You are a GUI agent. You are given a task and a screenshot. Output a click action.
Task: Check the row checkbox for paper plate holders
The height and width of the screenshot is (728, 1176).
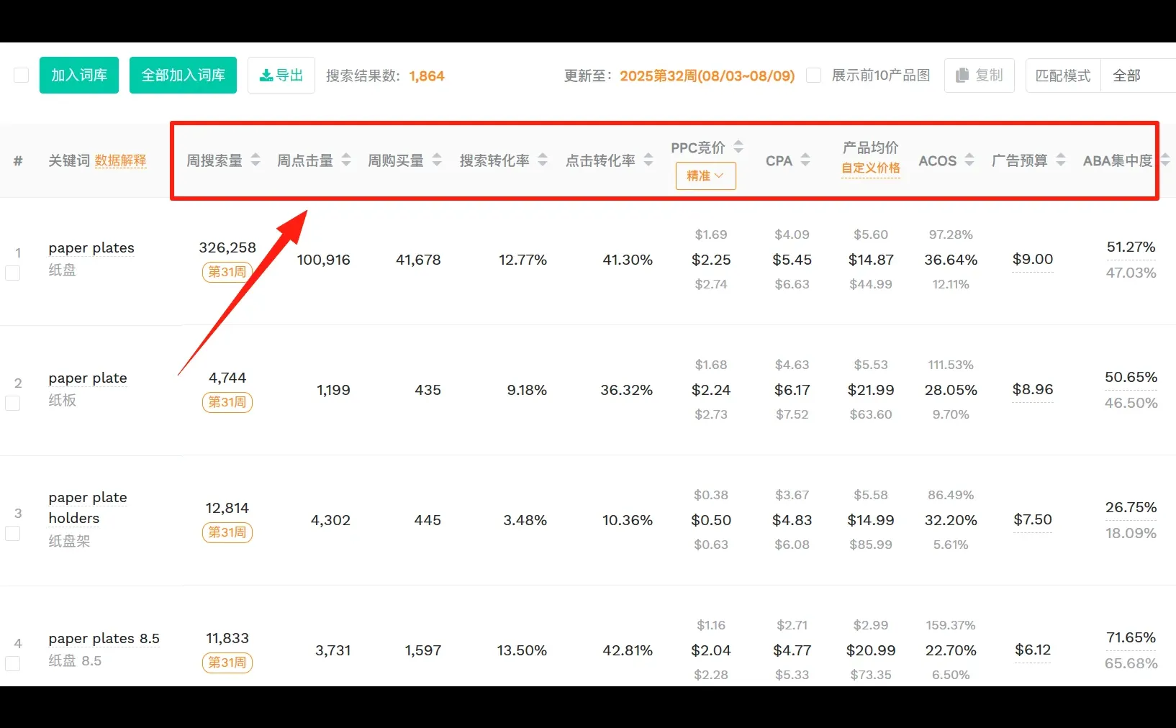[13, 534]
